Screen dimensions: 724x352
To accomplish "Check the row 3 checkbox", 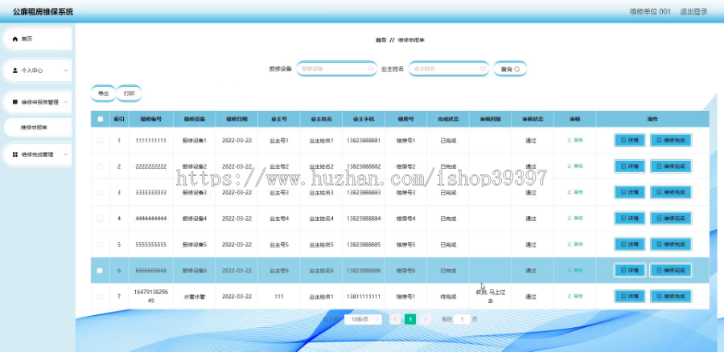I will [100, 192].
